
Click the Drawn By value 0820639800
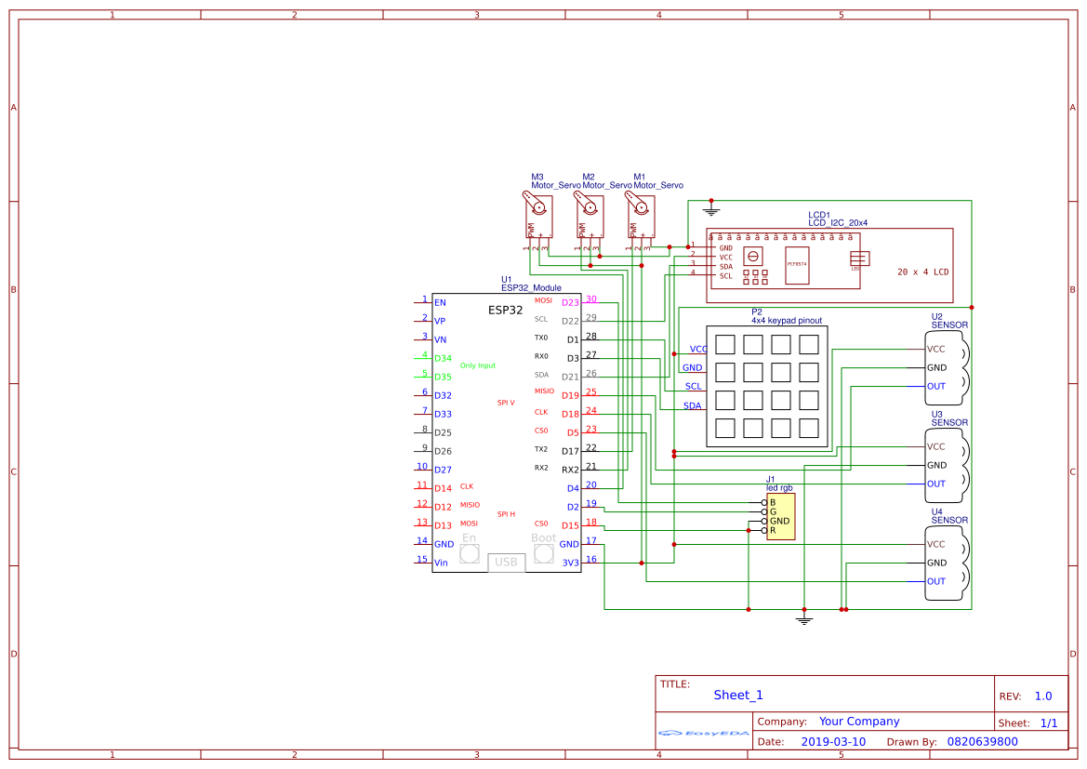pyautogui.click(x=982, y=742)
